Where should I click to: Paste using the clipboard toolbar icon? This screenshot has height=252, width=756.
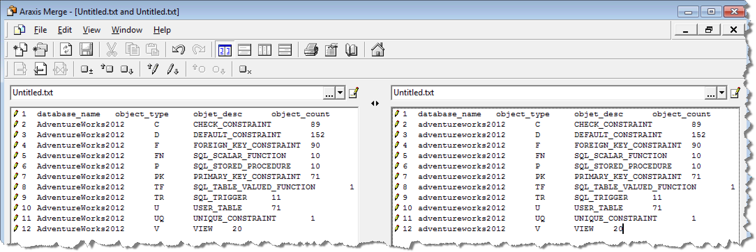coord(152,49)
